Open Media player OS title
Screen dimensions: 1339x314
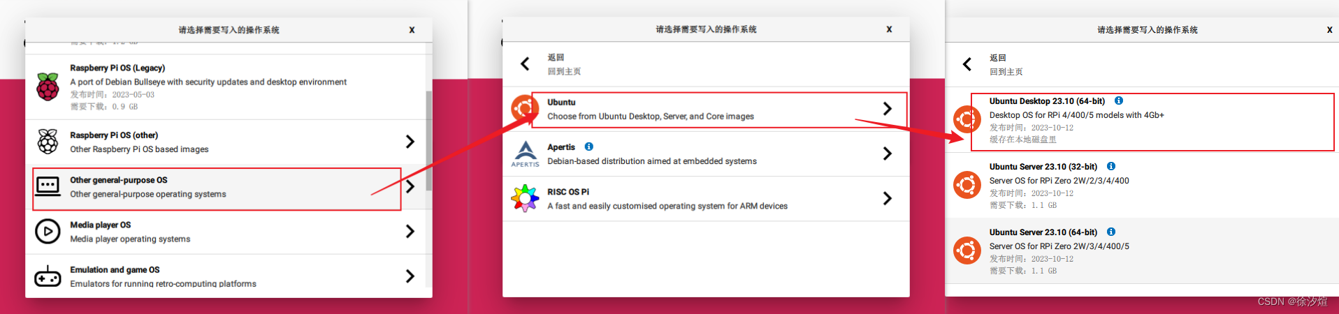coord(101,225)
